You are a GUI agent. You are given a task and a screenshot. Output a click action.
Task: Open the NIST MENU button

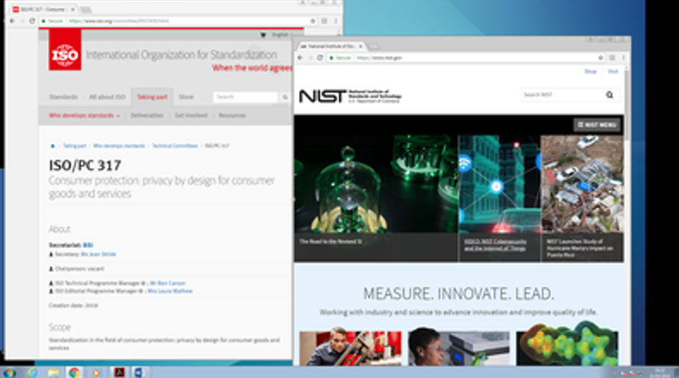point(596,125)
